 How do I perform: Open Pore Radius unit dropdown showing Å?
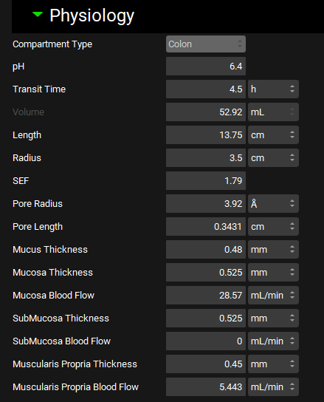pyautogui.click(x=273, y=203)
